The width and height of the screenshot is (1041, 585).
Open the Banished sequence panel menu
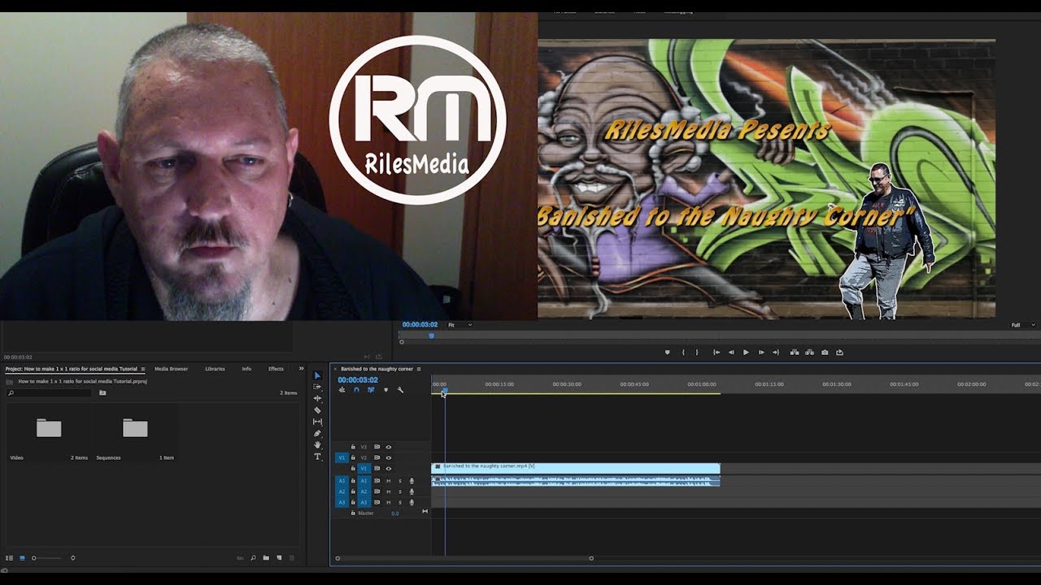pyautogui.click(x=419, y=369)
